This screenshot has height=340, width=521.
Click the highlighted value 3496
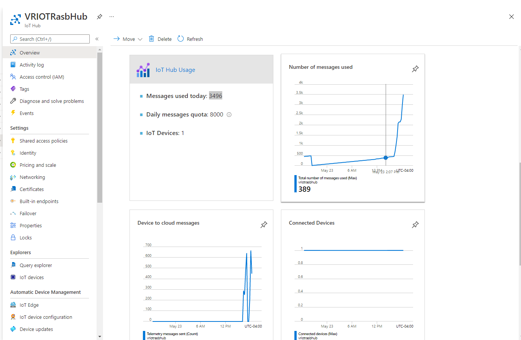pos(215,96)
